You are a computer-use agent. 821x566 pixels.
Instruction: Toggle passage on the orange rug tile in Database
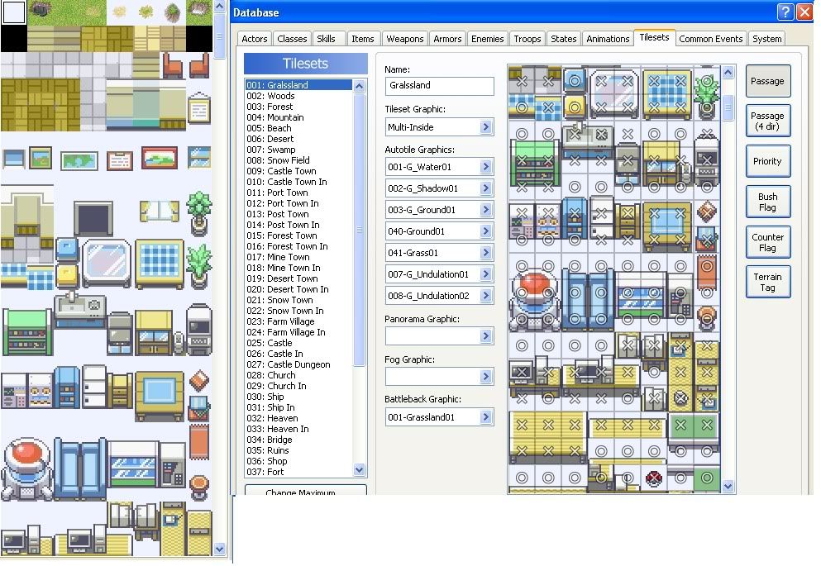[x=707, y=266]
